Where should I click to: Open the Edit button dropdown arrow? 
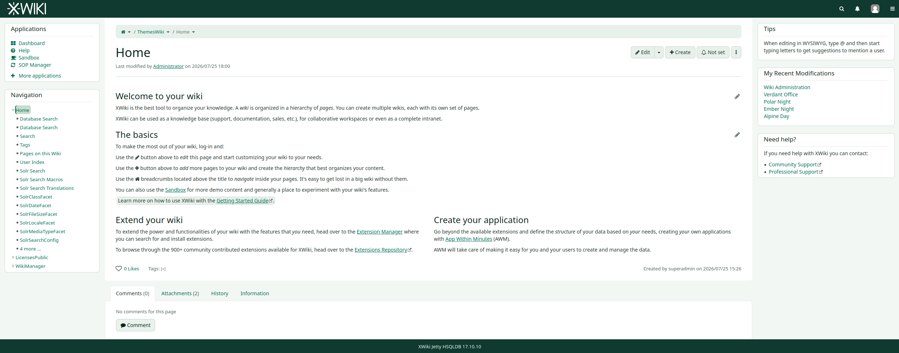tap(659, 52)
